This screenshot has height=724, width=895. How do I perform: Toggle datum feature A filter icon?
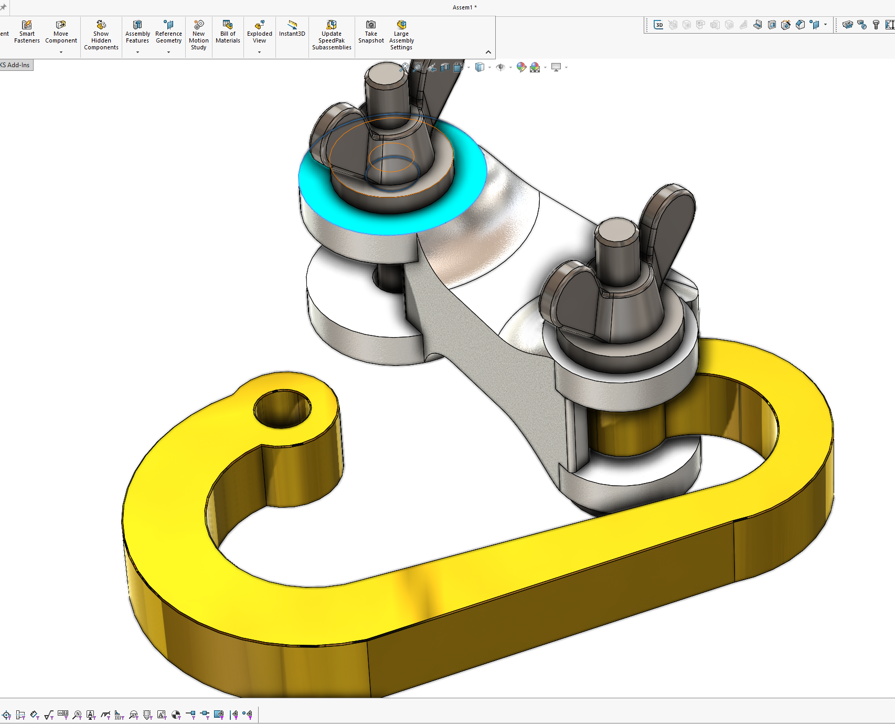pyautogui.click(x=91, y=715)
